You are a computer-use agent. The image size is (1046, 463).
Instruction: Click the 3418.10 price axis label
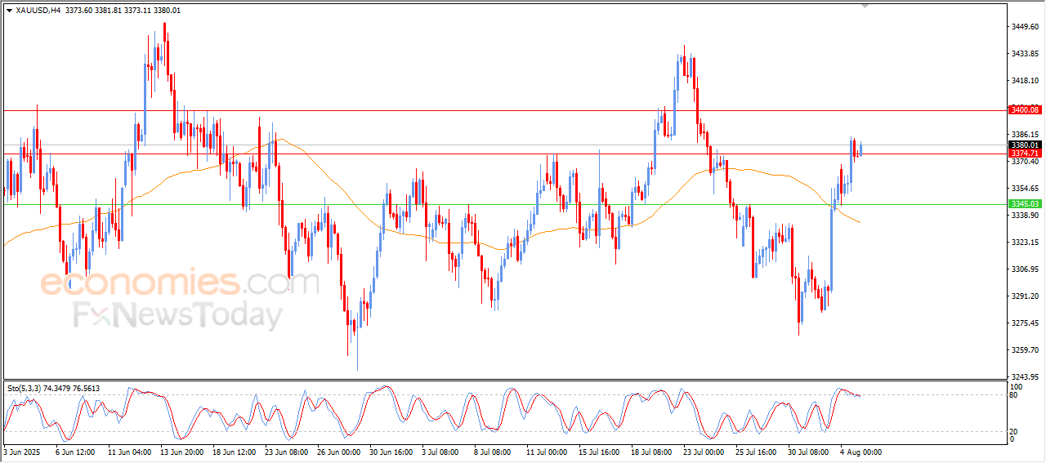pyautogui.click(x=1025, y=80)
